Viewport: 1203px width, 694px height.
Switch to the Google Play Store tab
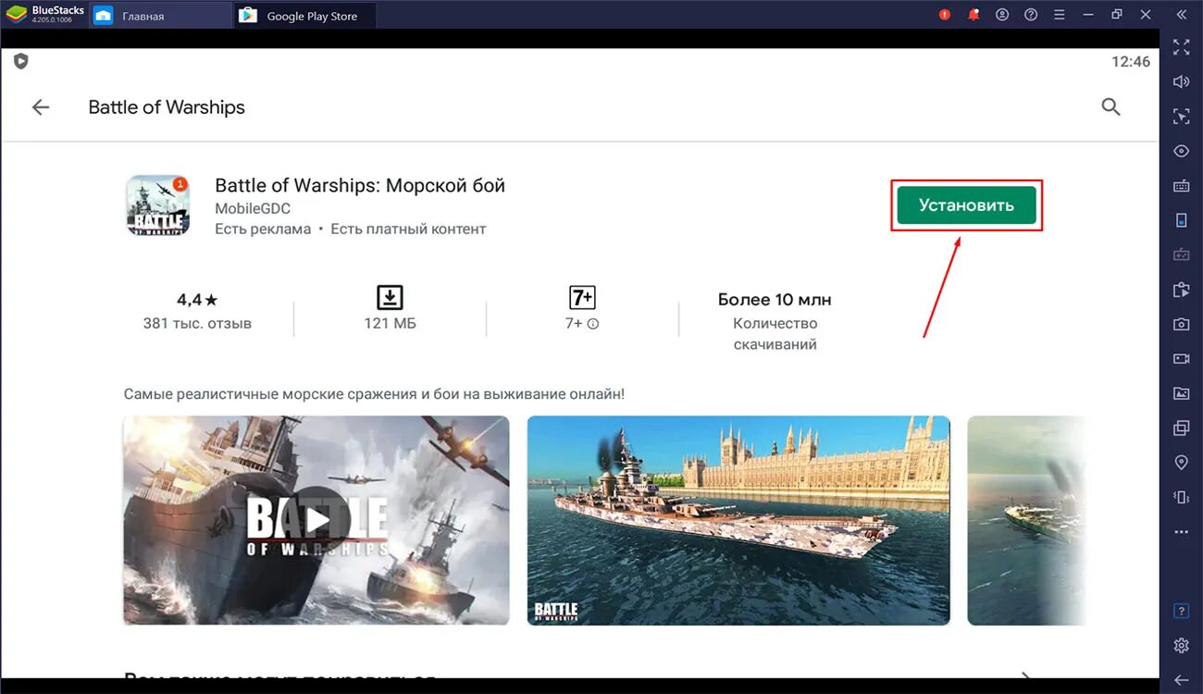pyautogui.click(x=305, y=16)
